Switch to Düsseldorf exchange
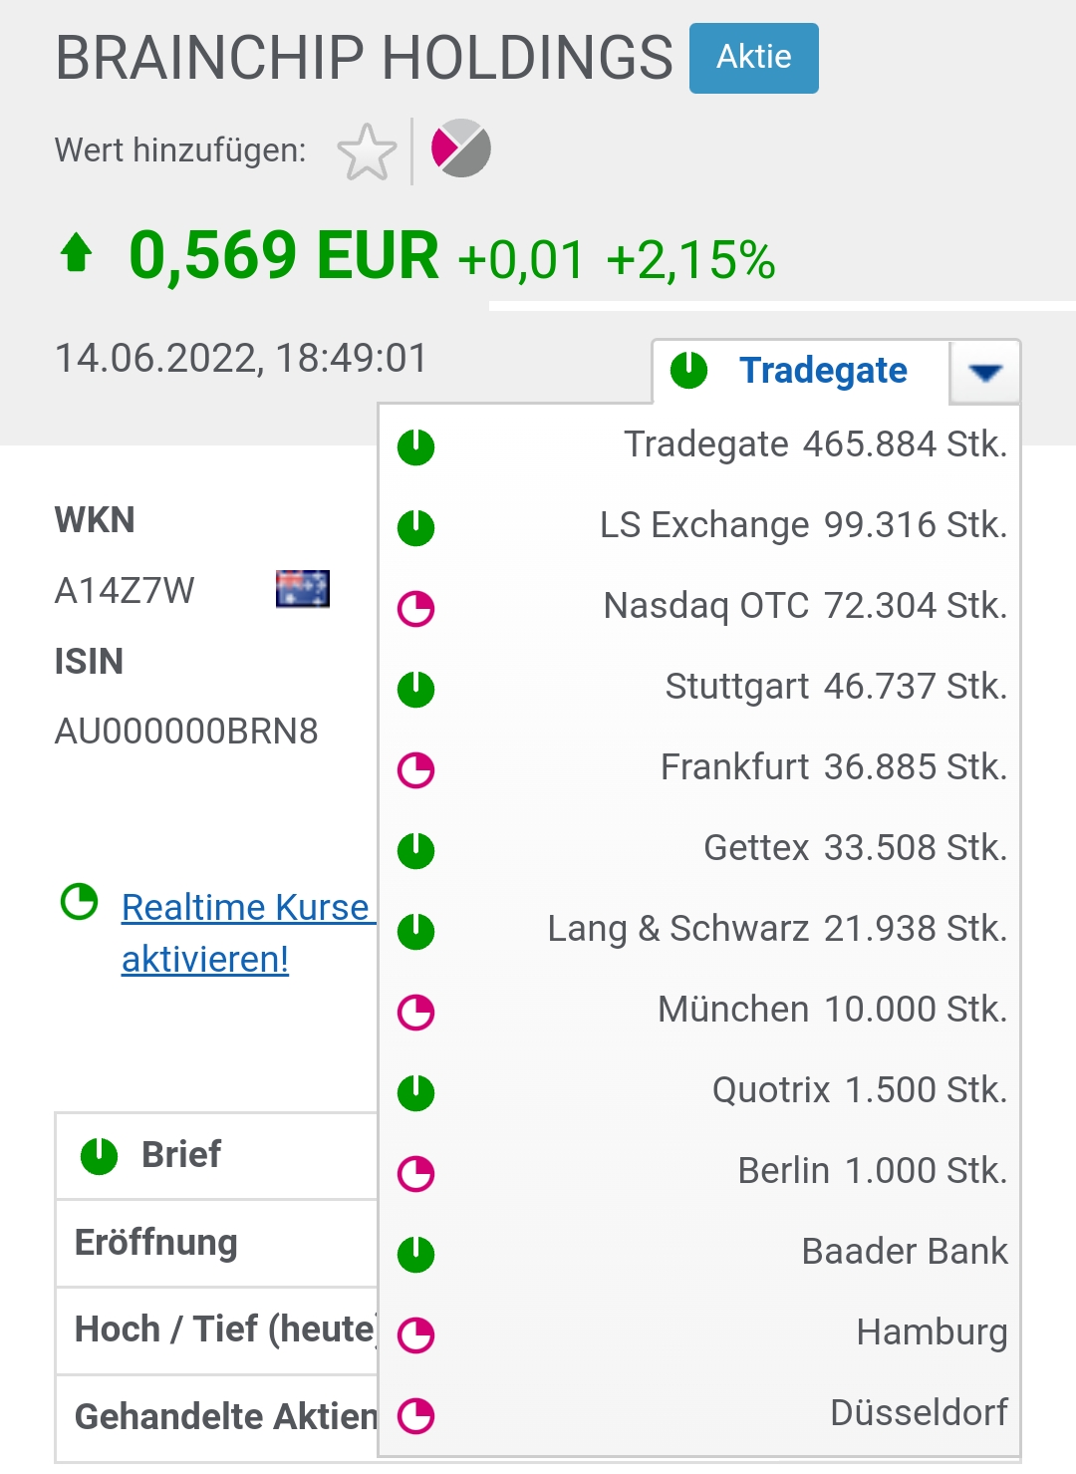The height and width of the screenshot is (1474, 1076). click(x=918, y=1413)
